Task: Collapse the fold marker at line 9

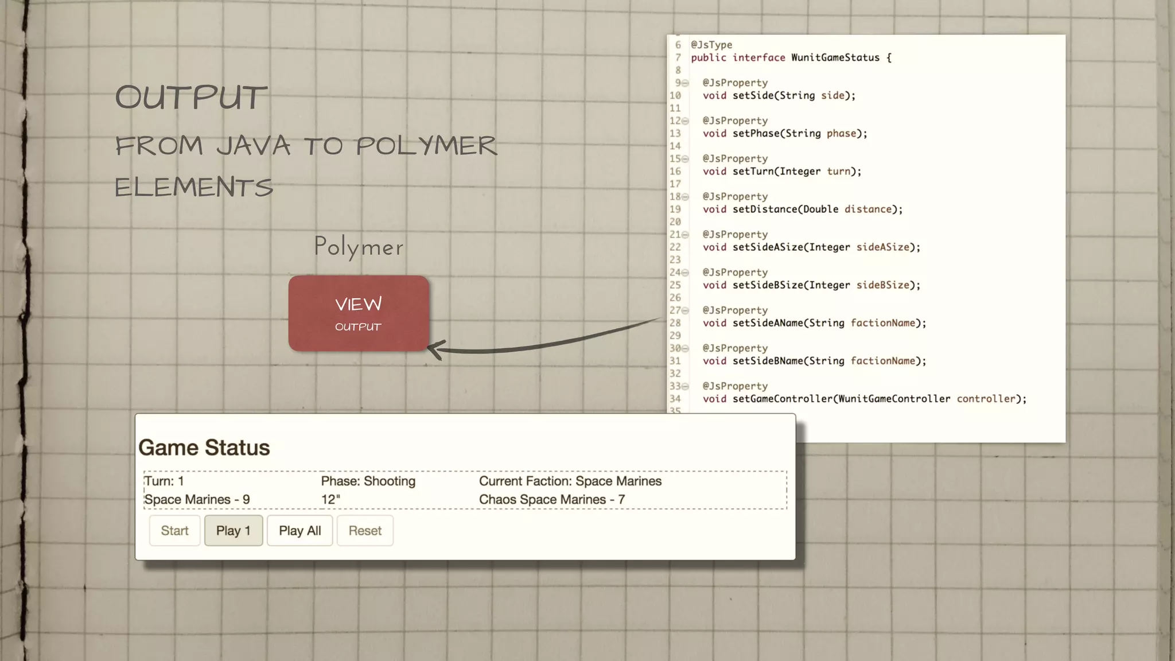Action: pyautogui.click(x=685, y=83)
